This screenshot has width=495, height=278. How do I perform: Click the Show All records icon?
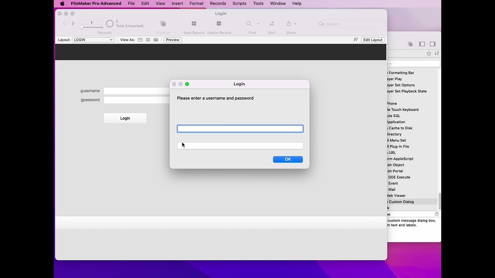pos(163,24)
